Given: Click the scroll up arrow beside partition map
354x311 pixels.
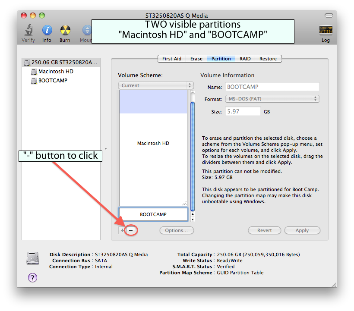Looking at the screenshot, I should (x=193, y=214).
